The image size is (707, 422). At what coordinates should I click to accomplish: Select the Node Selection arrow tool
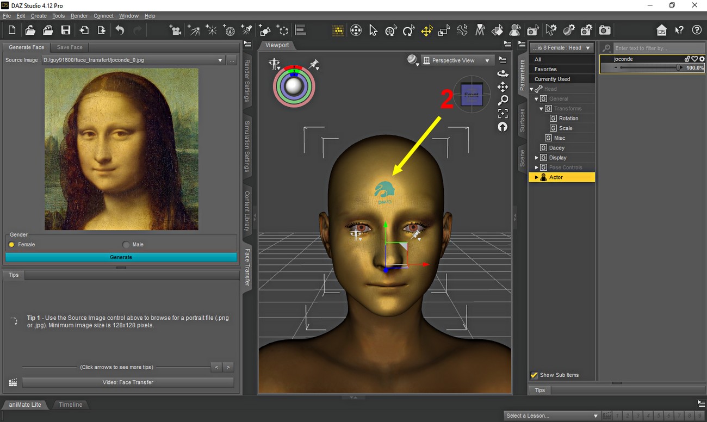(373, 30)
